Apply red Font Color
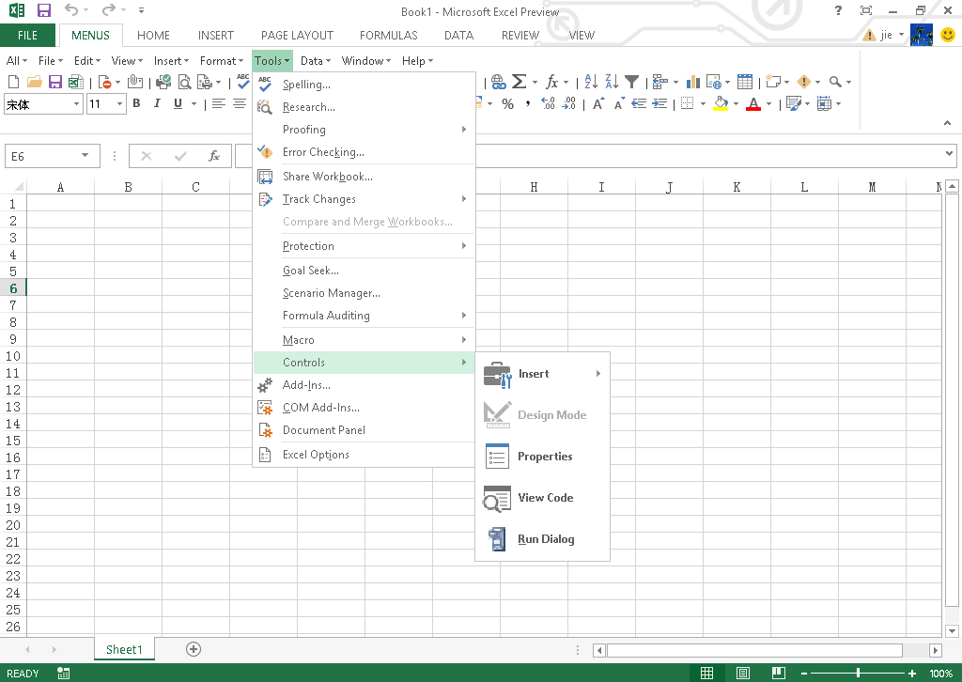The width and height of the screenshot is (962, 682). click(753, 104)
